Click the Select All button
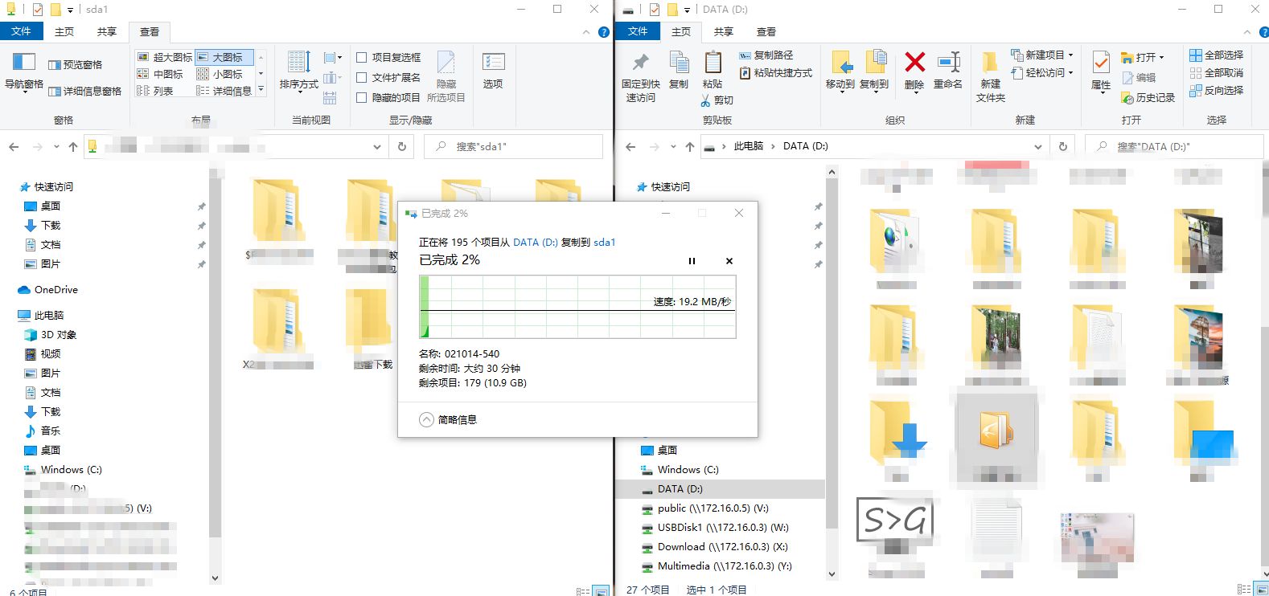Viewport: 1269px width, 596px height. [1217, 55]
